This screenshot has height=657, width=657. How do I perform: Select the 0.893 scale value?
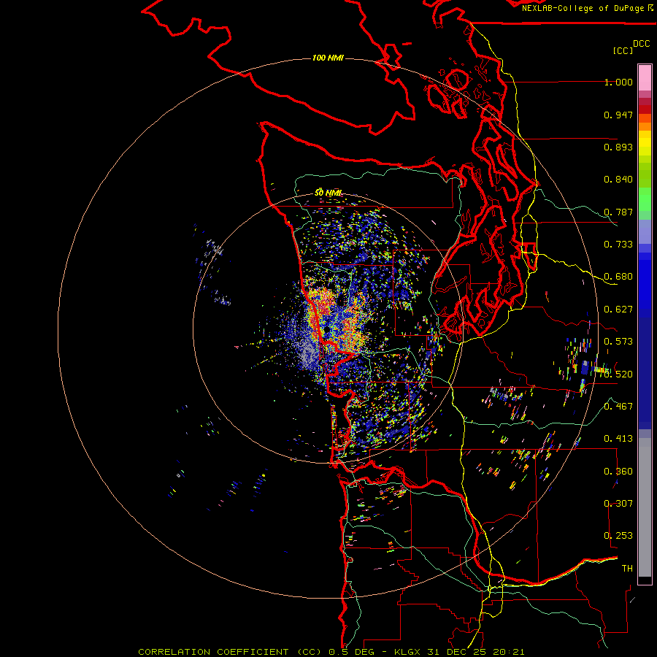618,147
